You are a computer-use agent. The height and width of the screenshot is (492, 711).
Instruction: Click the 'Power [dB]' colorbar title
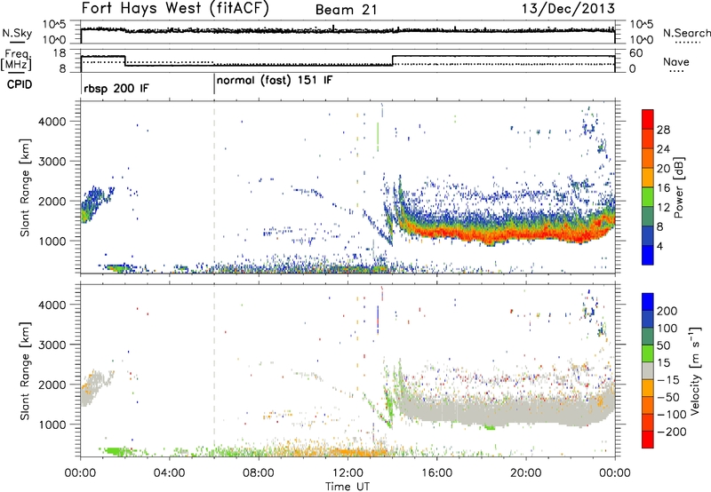678,187
